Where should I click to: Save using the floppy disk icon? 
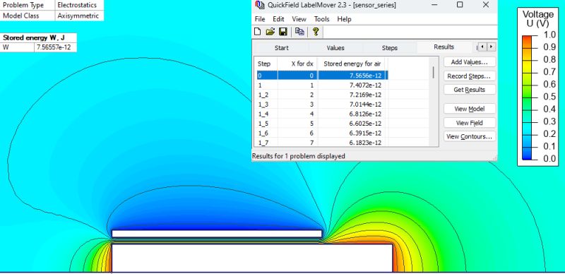283,32
